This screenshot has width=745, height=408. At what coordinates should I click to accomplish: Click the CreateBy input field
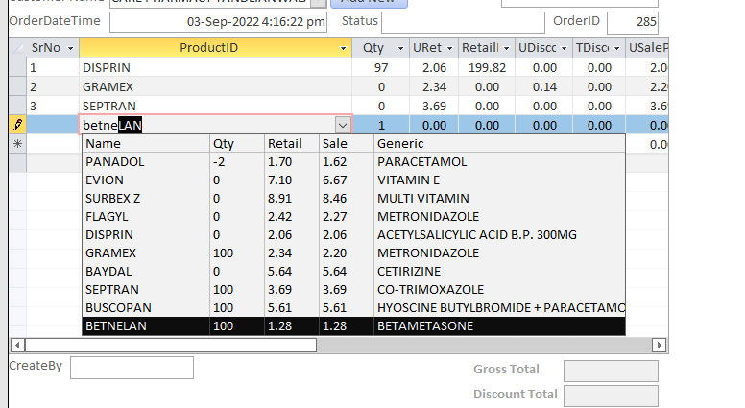coord(132,368)
